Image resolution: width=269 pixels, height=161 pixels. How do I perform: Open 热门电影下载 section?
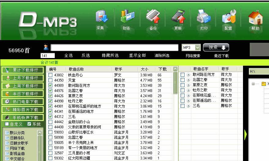(22, 102)
